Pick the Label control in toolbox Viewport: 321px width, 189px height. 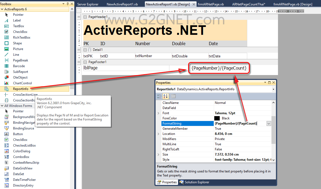17,20
